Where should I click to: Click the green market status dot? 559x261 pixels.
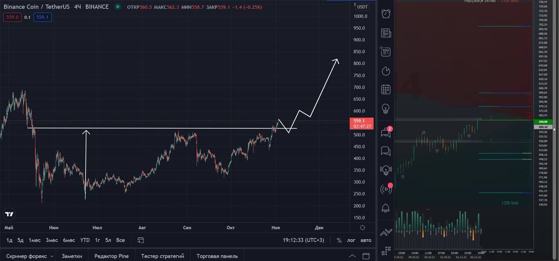click(117, 7)
